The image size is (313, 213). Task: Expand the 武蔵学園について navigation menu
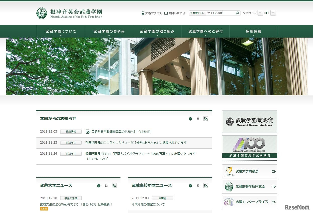coord(61,31)
